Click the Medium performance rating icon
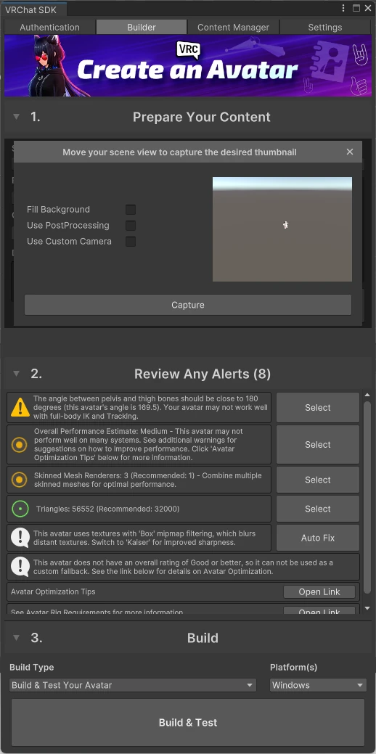Image resolution: width=376 pixels, height=754 pixels. (x=19, y=445)
